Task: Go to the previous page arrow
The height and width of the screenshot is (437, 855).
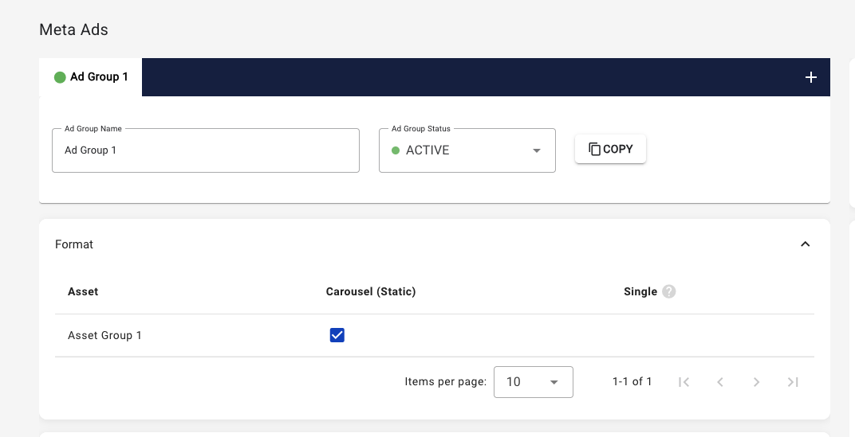Action: point(720,382)
